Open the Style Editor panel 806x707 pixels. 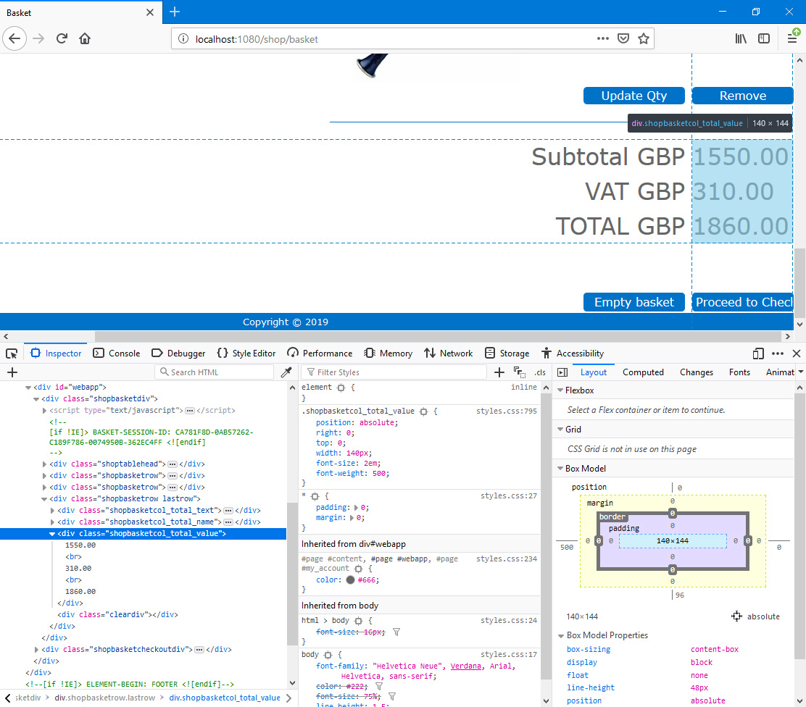[246, 353]
